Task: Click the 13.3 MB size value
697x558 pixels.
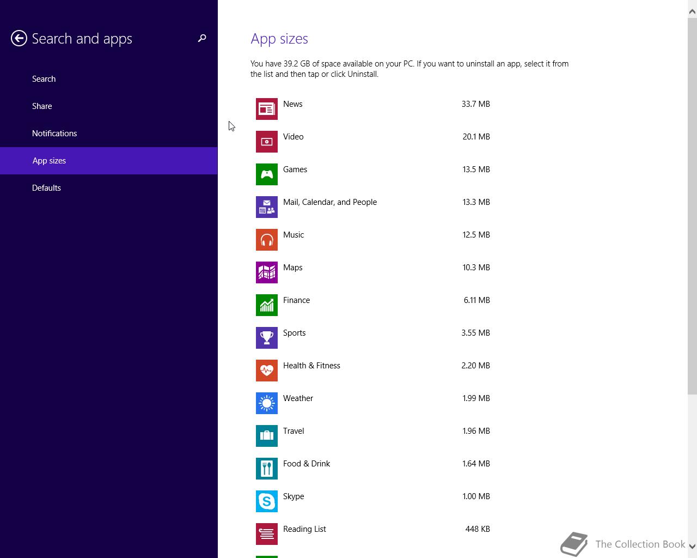Action: pyautogui.click(x=476, y=202)
